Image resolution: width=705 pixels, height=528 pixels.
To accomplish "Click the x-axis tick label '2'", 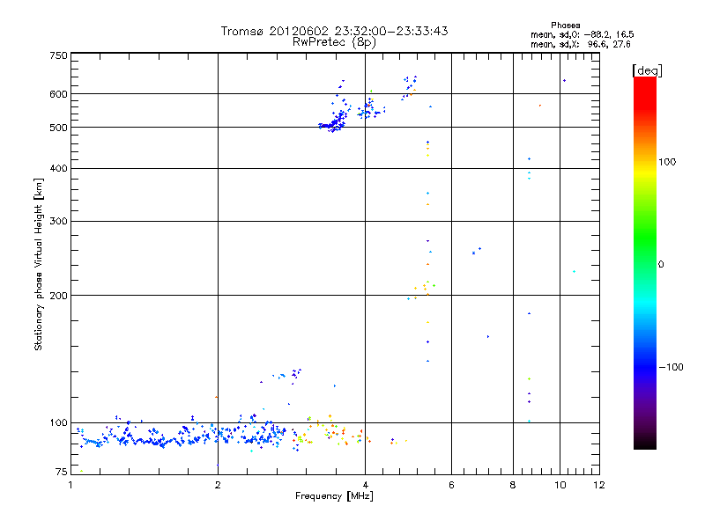I will (218, 485).
